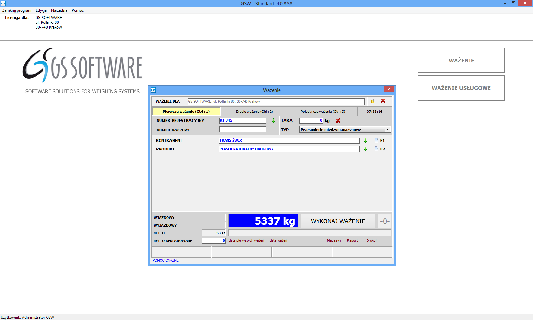Image resolution: width=533 pixels, height=320 pixels.
Task: Switch to Drugie ważenie tab
Action: 254,112
